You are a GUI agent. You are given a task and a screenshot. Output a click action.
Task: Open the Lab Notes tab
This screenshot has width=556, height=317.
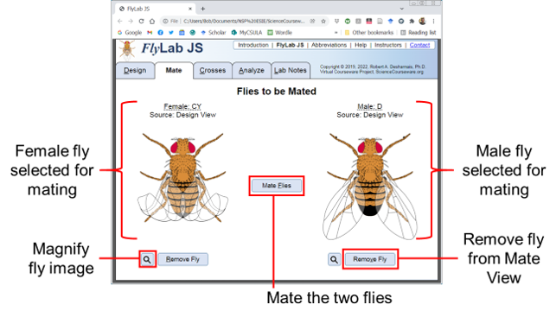(291, 71)
